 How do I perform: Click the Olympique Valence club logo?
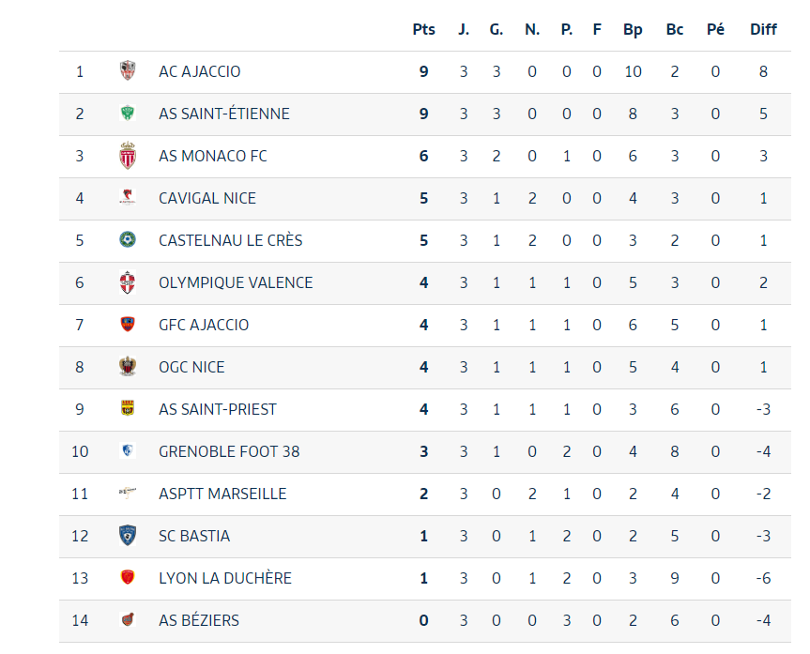point(128,282)
